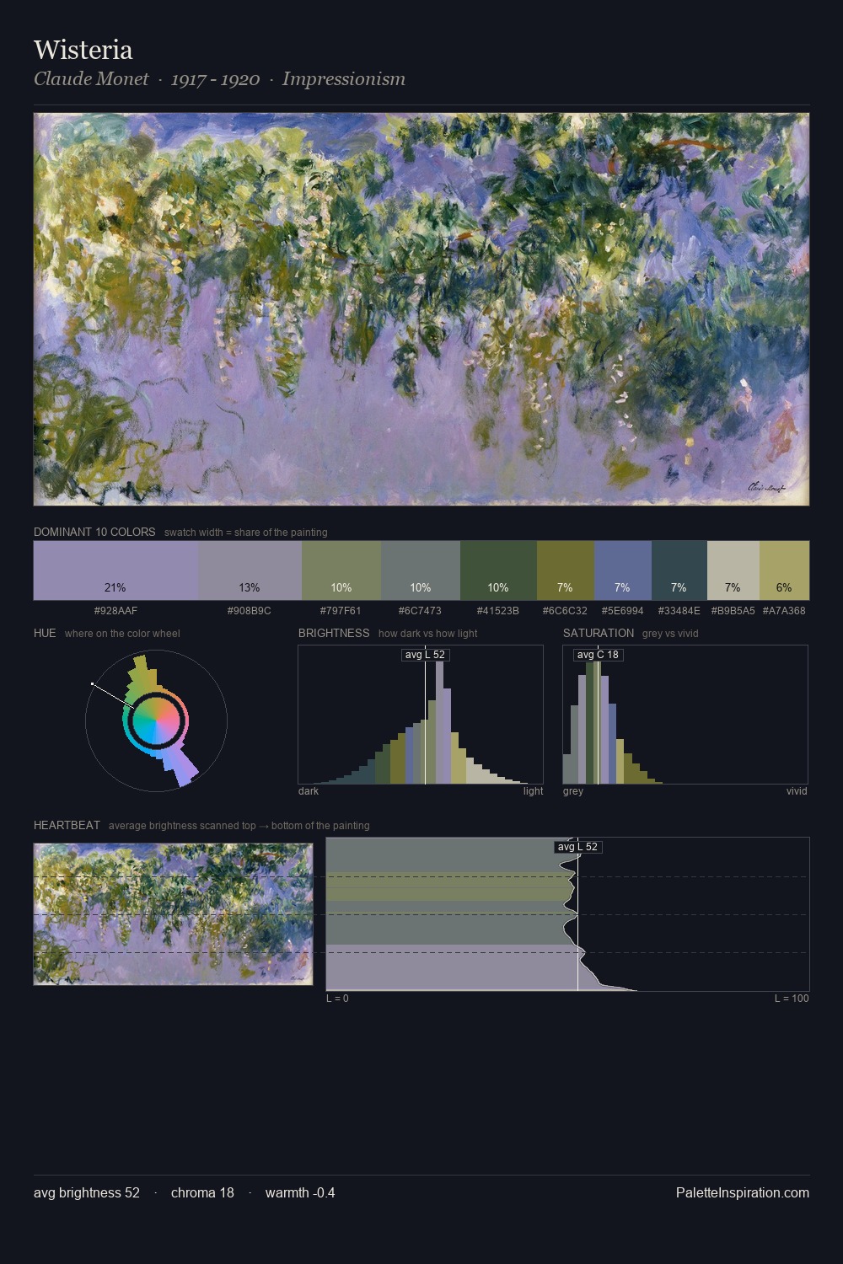Click the 'light' axis label
The image size is (843, 1264).
point(534,790)
